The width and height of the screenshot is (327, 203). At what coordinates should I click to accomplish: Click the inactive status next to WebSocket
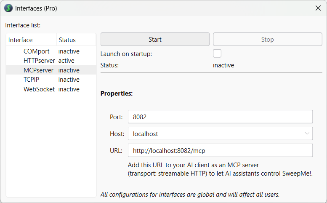(x=69, y=89)
